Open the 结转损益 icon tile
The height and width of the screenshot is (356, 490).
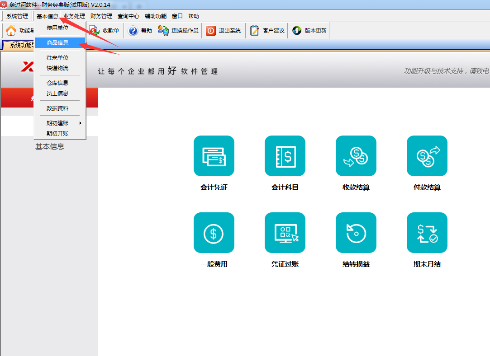pyautogui.click(x=356, y=233)
